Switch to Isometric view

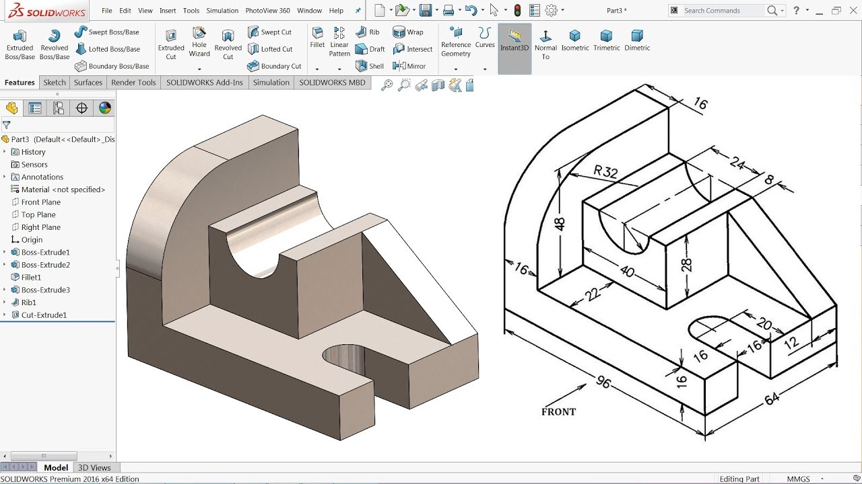(574, 41)
